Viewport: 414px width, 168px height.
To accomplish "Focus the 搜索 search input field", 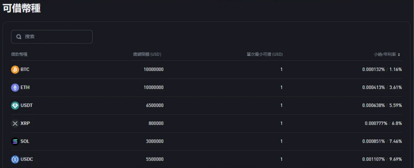I will tap(52, 37).
